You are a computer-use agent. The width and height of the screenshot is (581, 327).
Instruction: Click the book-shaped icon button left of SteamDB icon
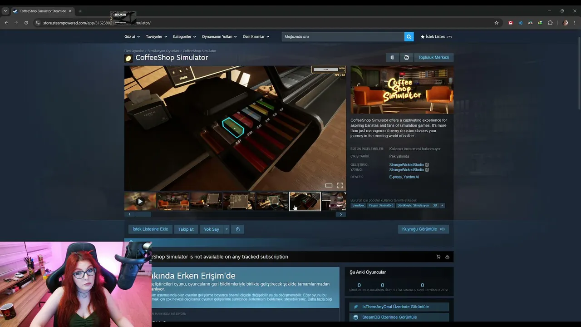pyautogui.click(x=392, y=58)
